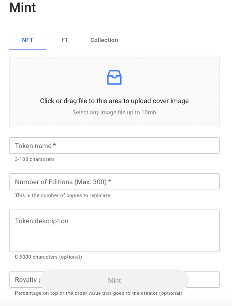The image size is (232, 306).
Task: Click the '0-5000 characters (optional)' helper text
Action: click(48, 257)
